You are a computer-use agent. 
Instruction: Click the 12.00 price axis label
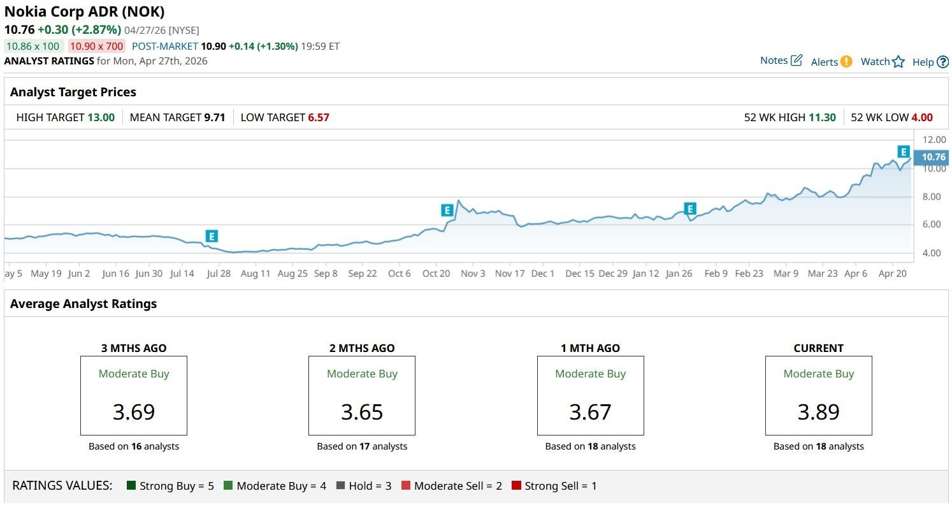click(x=935, y=140)
